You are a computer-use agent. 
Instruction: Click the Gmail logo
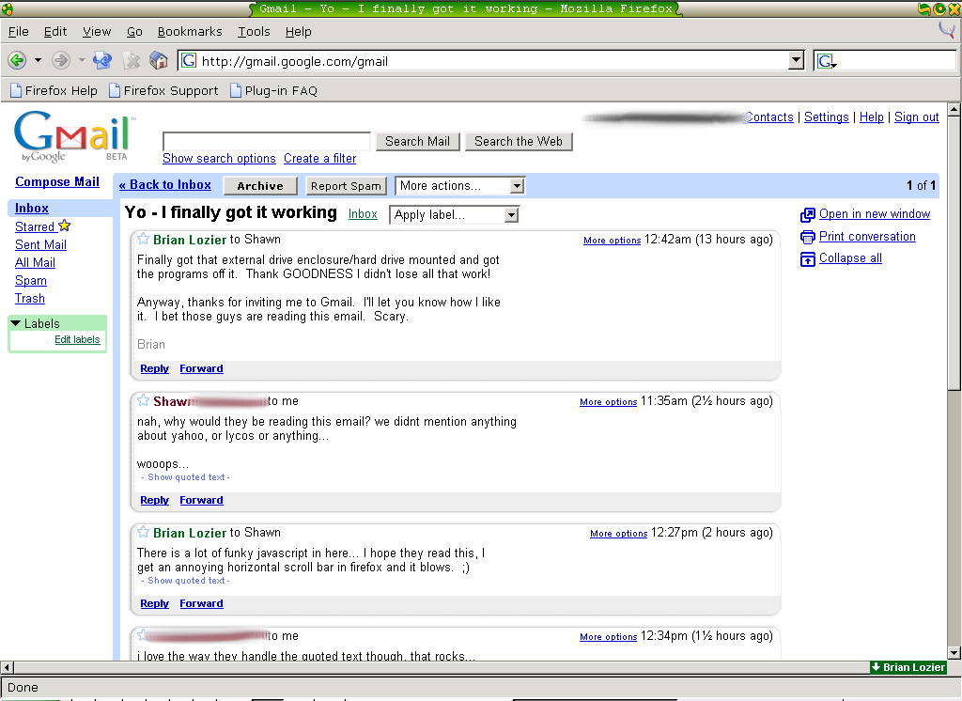72,136
